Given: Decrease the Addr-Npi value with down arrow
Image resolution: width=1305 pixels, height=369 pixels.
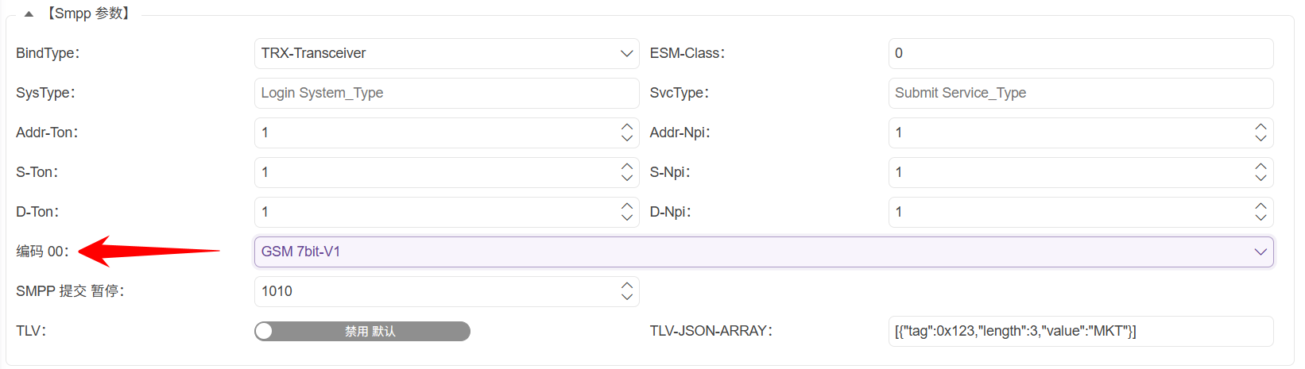Looking at the screenshot, I should (x=1260, y=138).
